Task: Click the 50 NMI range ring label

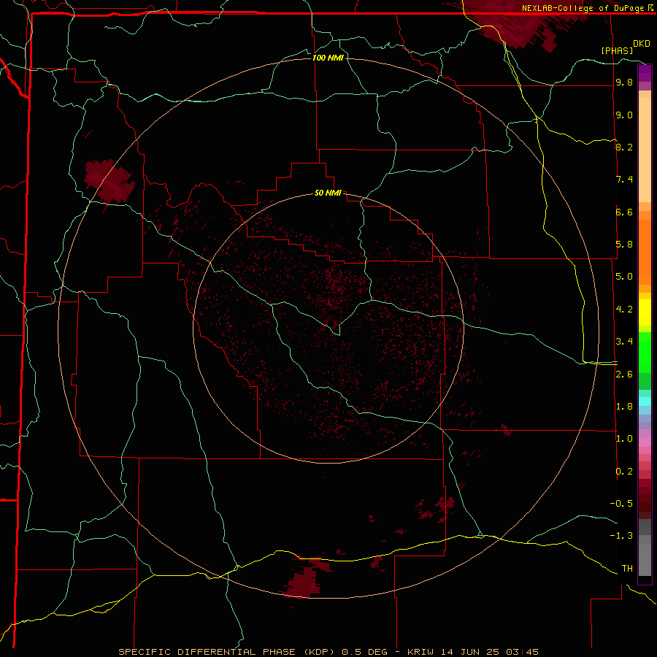Action: point(328,193)
